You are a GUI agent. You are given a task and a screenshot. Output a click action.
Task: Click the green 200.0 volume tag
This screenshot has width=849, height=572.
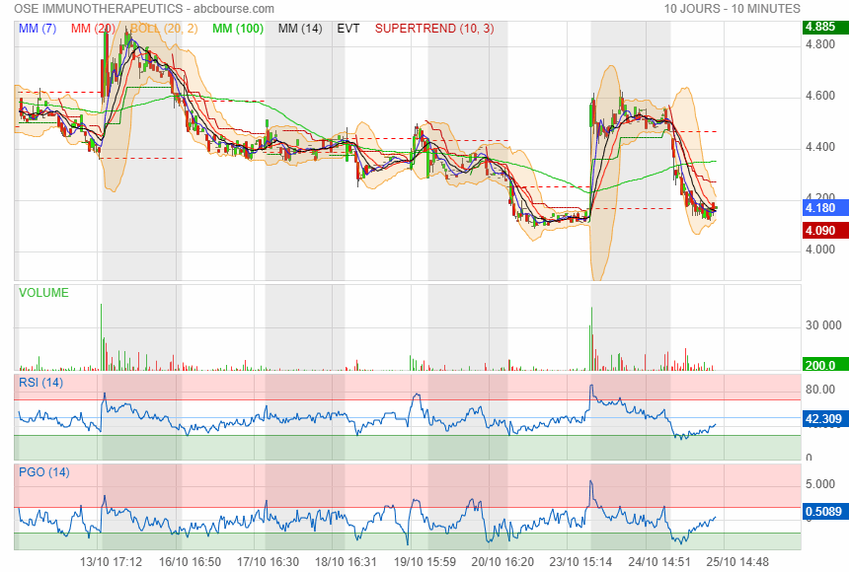pos(825,365)
